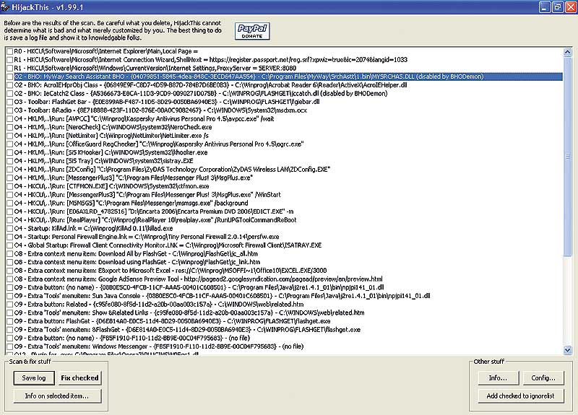Screen dimensions: 578x415
Task: Check the FlashGet Bar toolbar checkbox
Action: coord(9,102)
